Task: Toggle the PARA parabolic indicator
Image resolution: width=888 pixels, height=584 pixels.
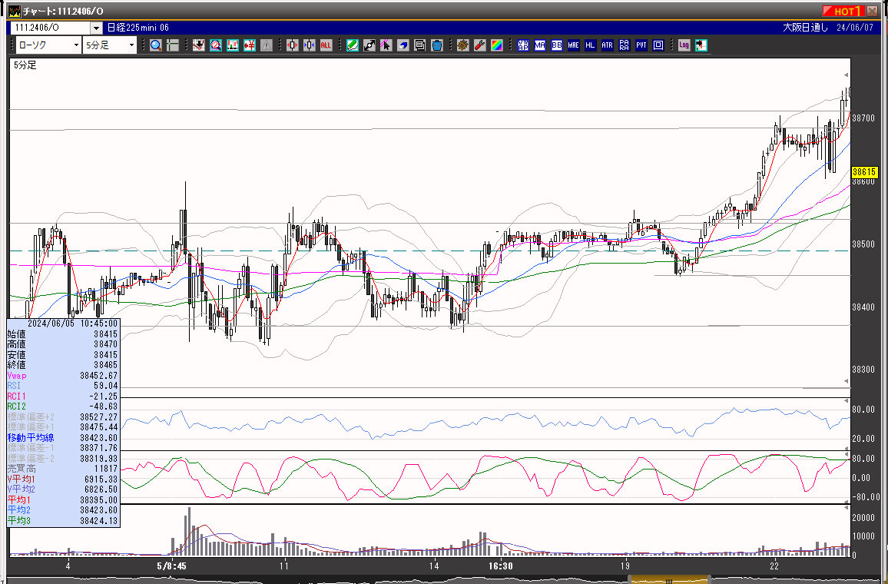Action: (624, 45)
